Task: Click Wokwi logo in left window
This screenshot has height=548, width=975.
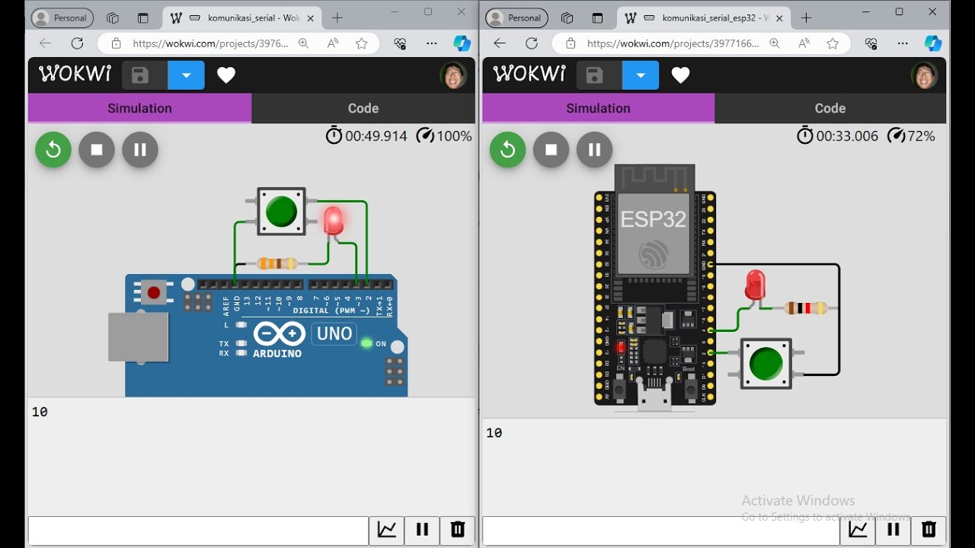Action: (75, 74)
